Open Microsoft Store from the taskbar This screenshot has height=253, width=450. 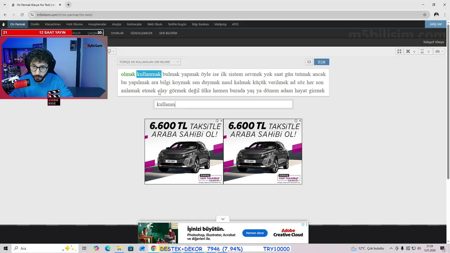point(130,248)
